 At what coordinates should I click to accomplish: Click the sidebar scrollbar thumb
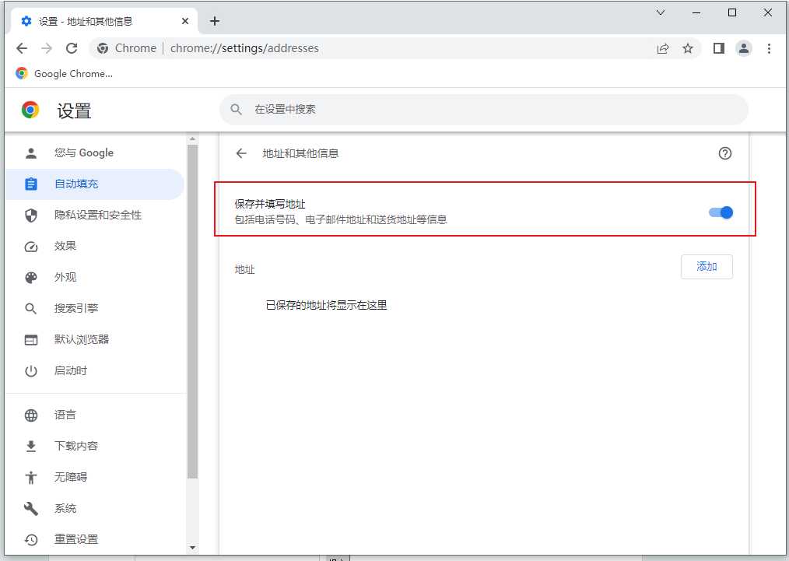click(x=192, y=311)
